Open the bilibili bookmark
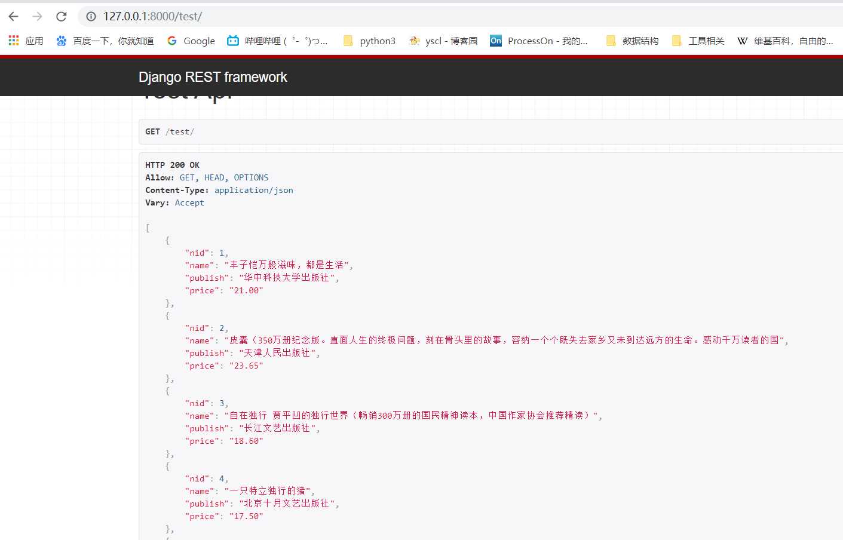 tap(278, 41)
